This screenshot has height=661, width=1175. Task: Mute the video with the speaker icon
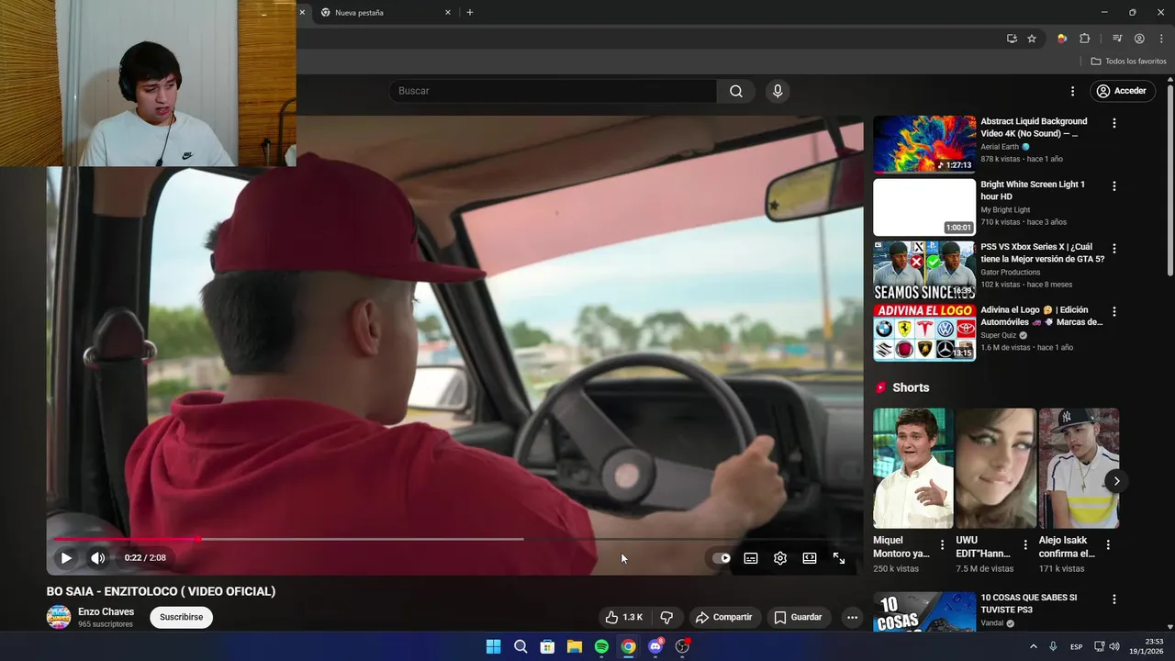coord(97,557)
